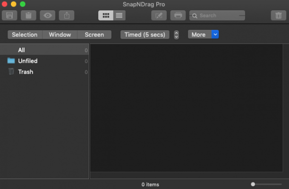Click the printer icon

pyautogui.click(x=178, y=16)
